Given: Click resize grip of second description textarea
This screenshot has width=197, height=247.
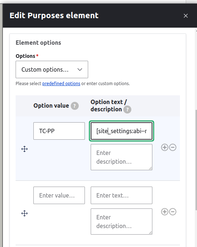Looking at the screenshot, I should [150, 232].
